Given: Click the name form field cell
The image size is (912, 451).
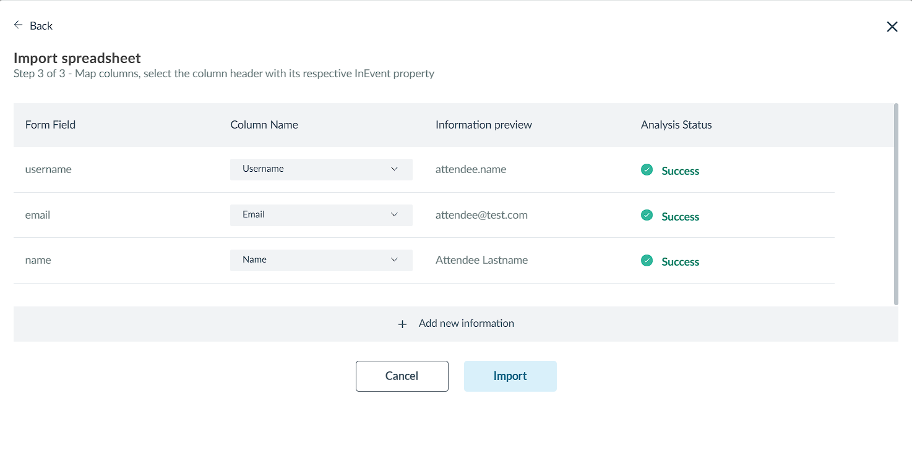Looking at the screenshot, I should pyautogui.click(x=38, y=260).
